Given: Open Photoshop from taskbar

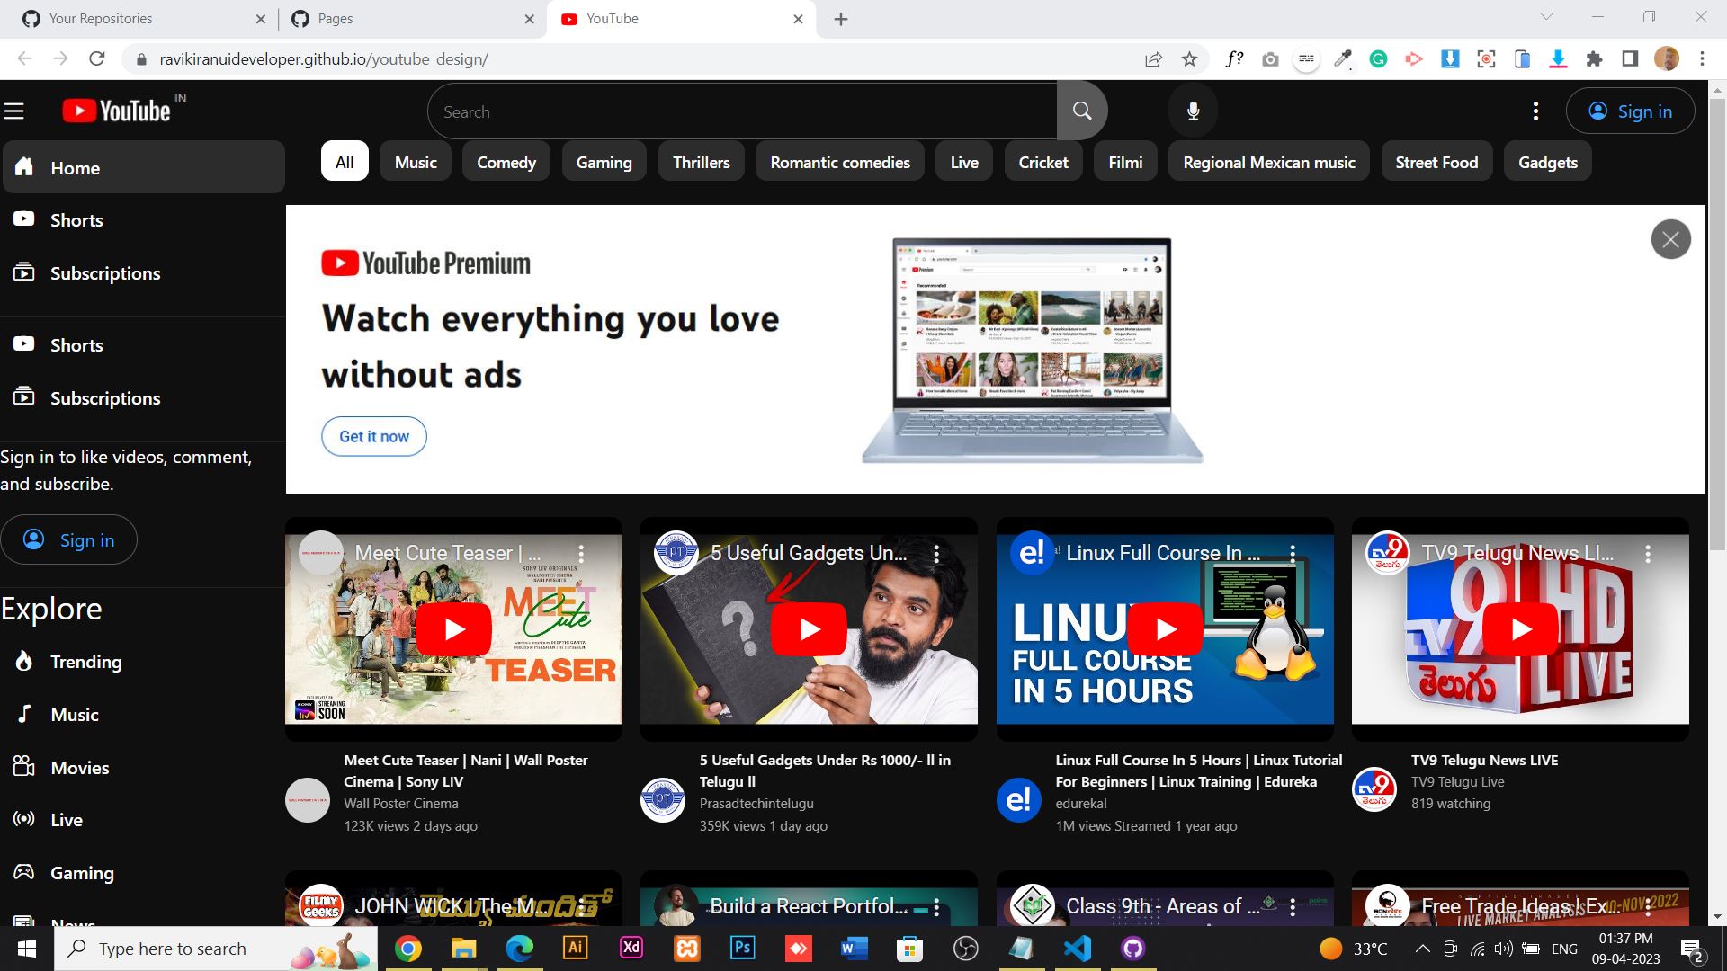Looking at the screenshot, I should coord(742,948).
